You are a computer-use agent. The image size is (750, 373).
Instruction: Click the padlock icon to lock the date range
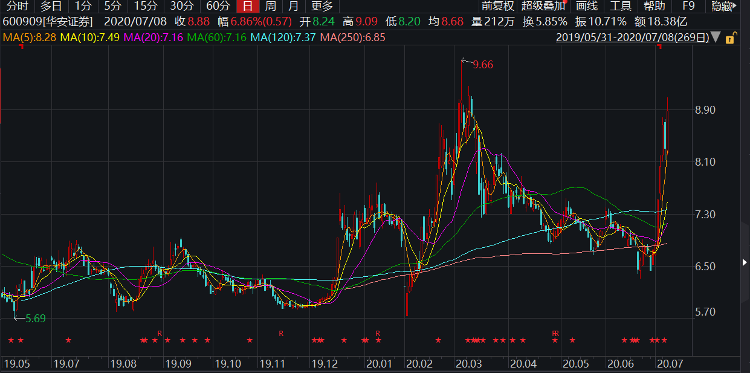pos(729,38)
